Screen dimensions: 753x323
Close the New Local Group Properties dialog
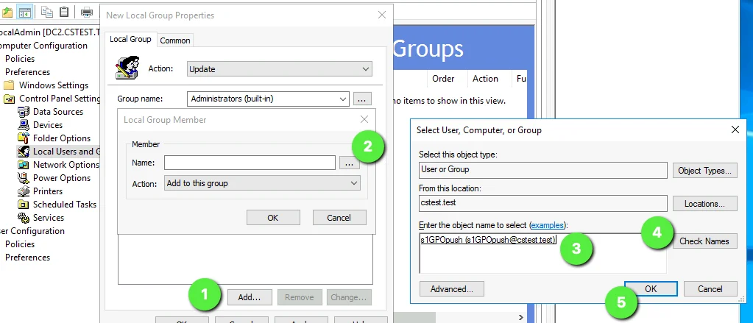pyautogui.click(x=382, y=15)
